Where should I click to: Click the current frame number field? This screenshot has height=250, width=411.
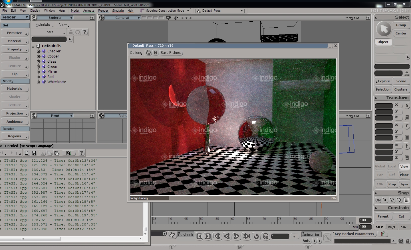coord(280,236)
